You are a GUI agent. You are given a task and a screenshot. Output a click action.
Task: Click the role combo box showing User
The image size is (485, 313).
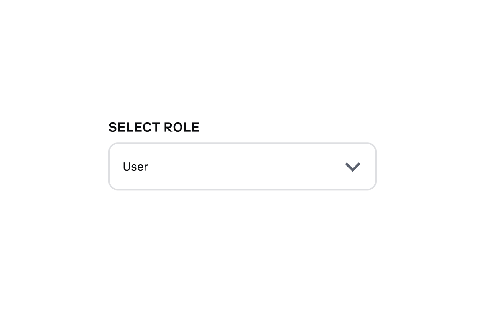(x=242, y=167)
